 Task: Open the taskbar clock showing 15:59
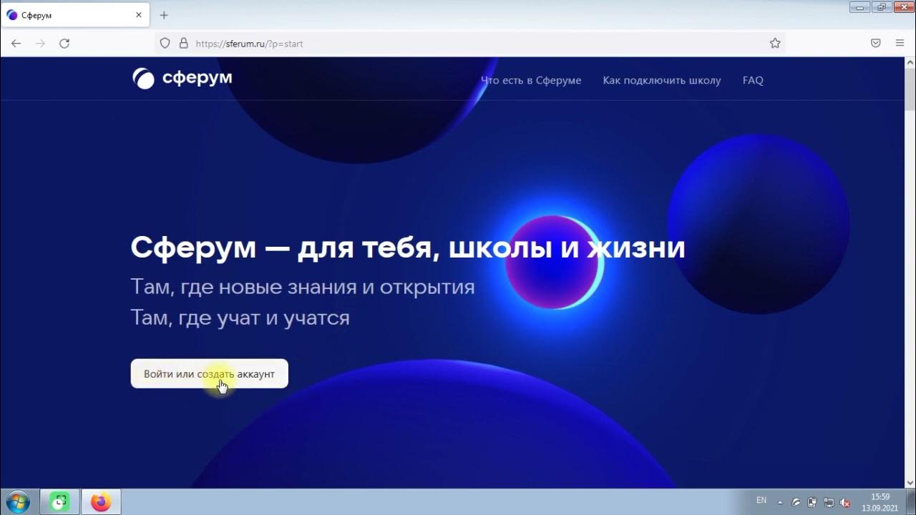(x=880, y=502)
